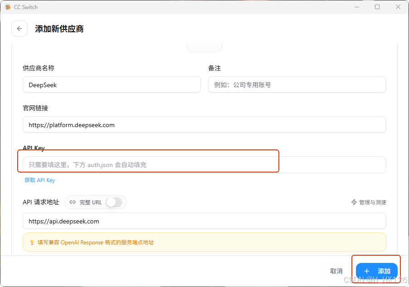Click the CC Switch app logo

click(x=8, y=7)
